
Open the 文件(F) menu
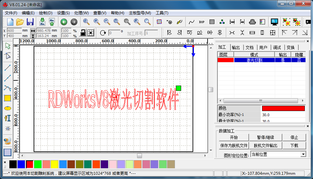(x=11, y=13)
